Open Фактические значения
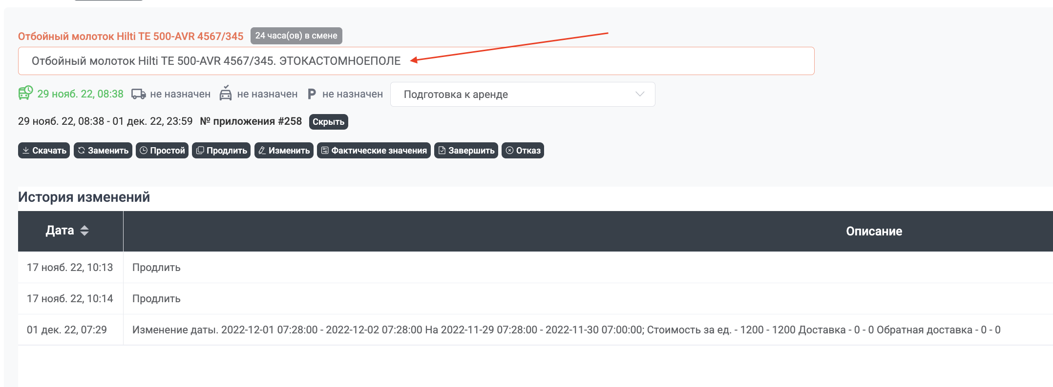 pyautogui.click(x=374, y=151)
